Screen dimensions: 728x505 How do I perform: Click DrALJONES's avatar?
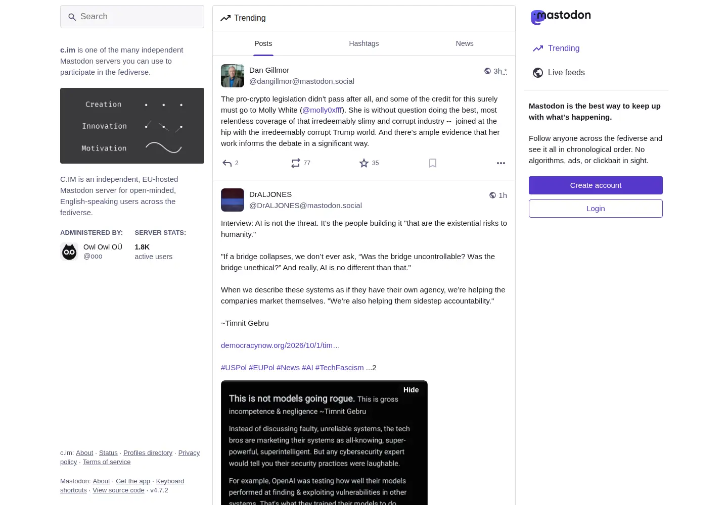pos(233,200)
